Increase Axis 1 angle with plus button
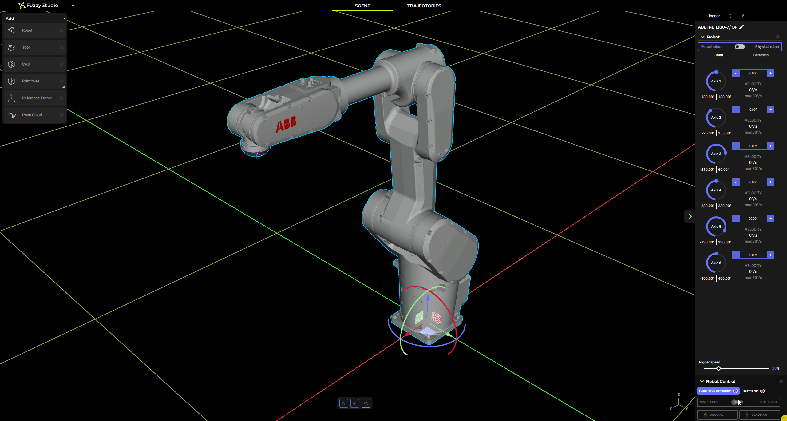Image resolution: width=787 pixels, height=421 pixels. tap(770, 73)
